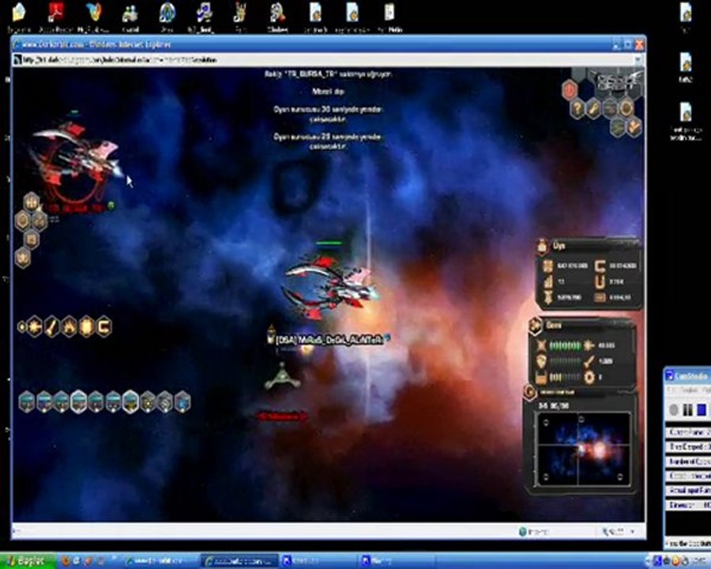Collapse the action bar with small dot toggle
This screenshot has width=711, height=569.
click(x=21, y=326)
